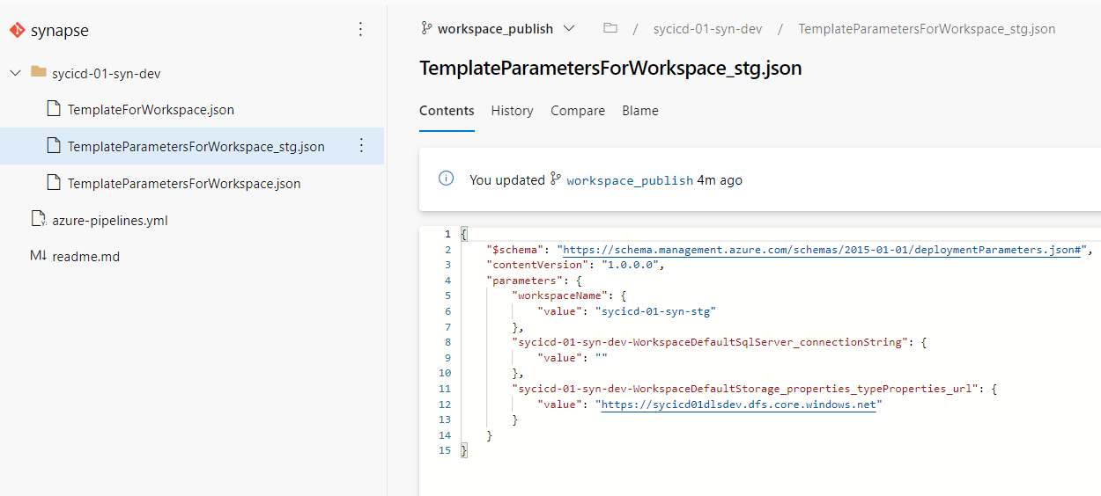Screen dimensions: 1101x496
Task: Switch to the Blame tab
Action: 640,111
